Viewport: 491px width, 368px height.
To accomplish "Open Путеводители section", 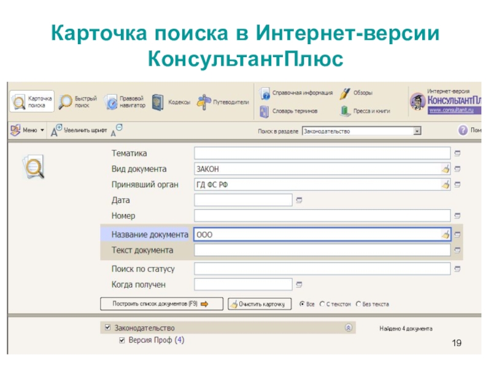I will click(223, 102).
